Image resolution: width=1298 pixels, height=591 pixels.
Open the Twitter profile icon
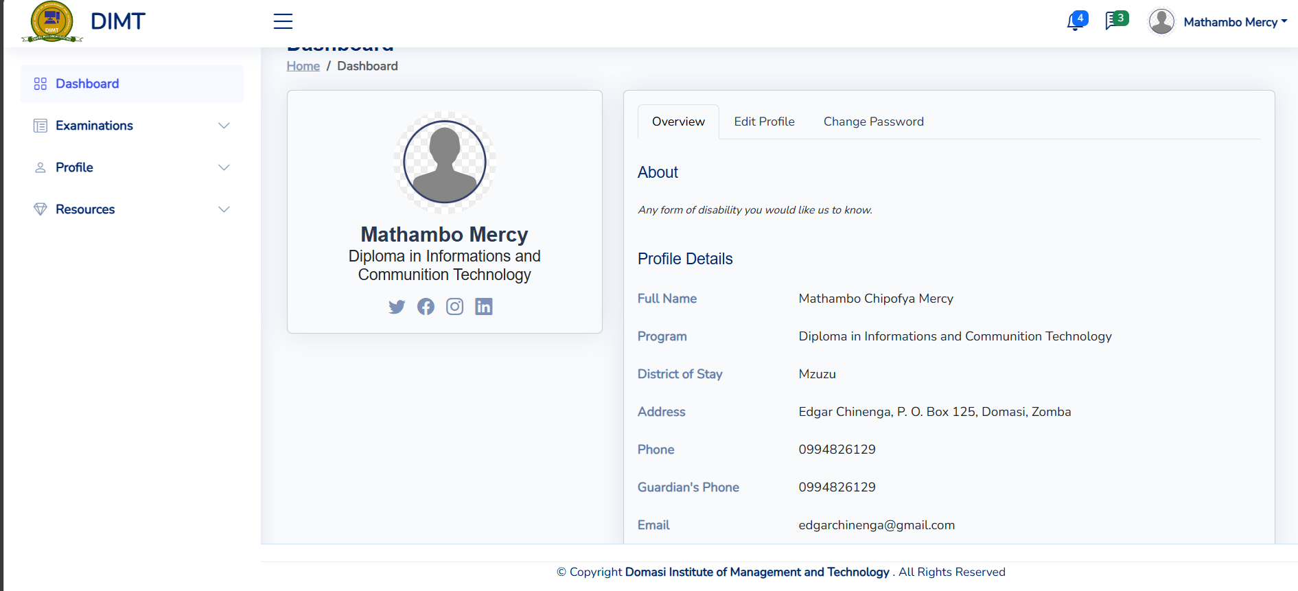[x=397, y=307]
